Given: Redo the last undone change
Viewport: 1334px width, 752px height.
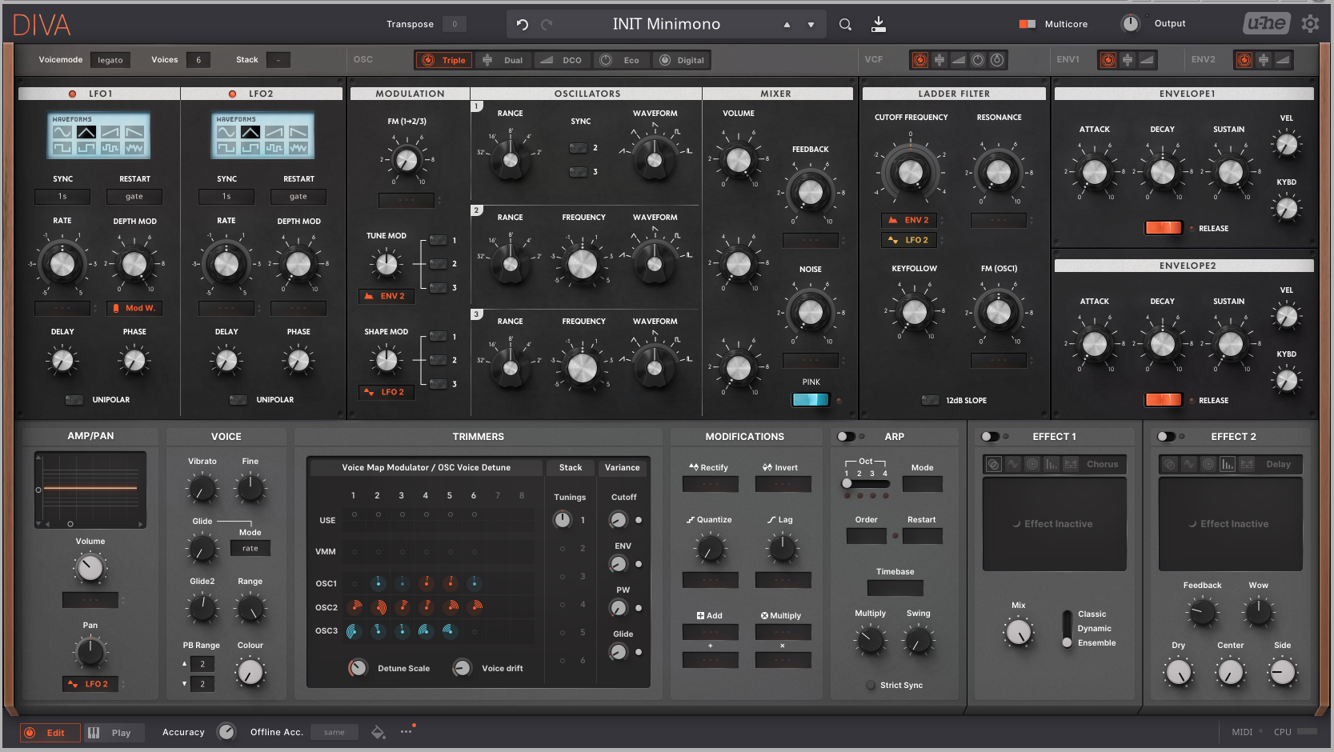Looking at the screenshot, I should pos(547,25).
